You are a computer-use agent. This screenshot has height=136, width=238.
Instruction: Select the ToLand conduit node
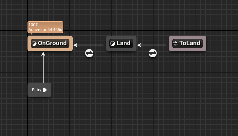[x=188, y=43]
